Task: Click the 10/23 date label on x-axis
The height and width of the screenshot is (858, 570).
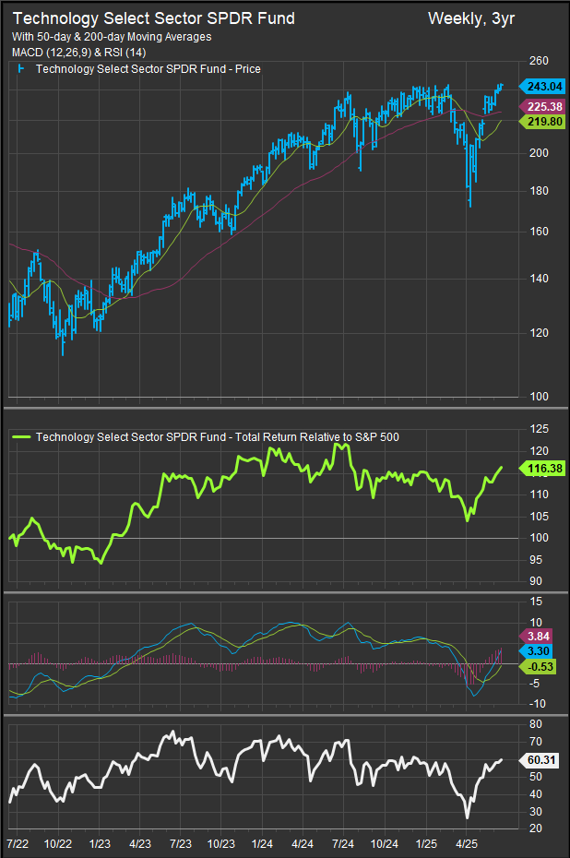Action: 221,843
